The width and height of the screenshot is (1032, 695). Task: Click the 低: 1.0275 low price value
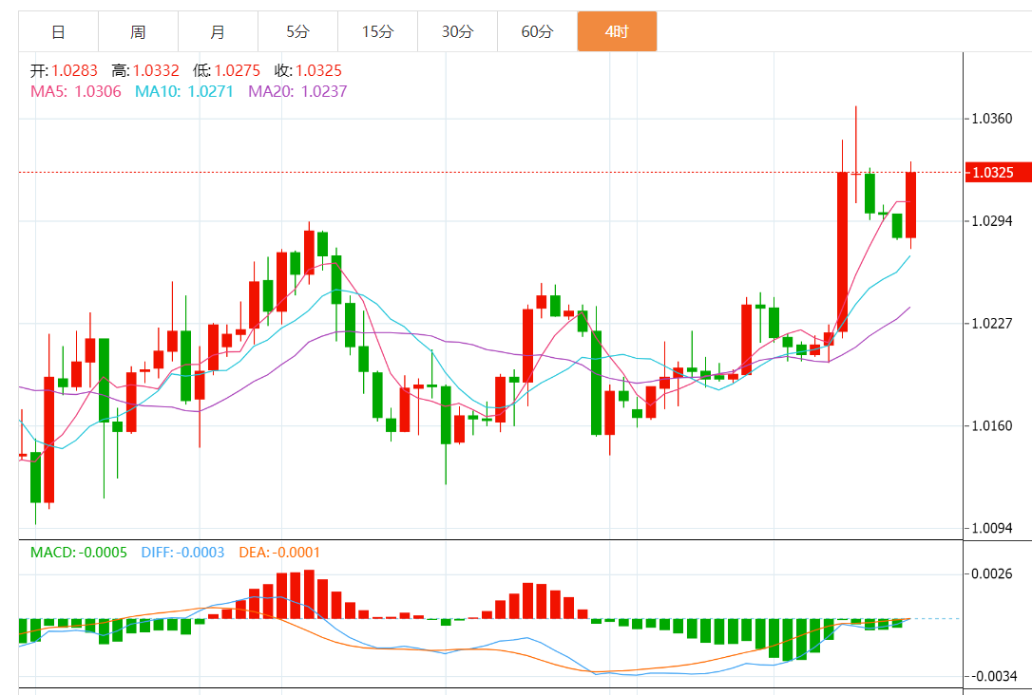click(x=226, y=70)
